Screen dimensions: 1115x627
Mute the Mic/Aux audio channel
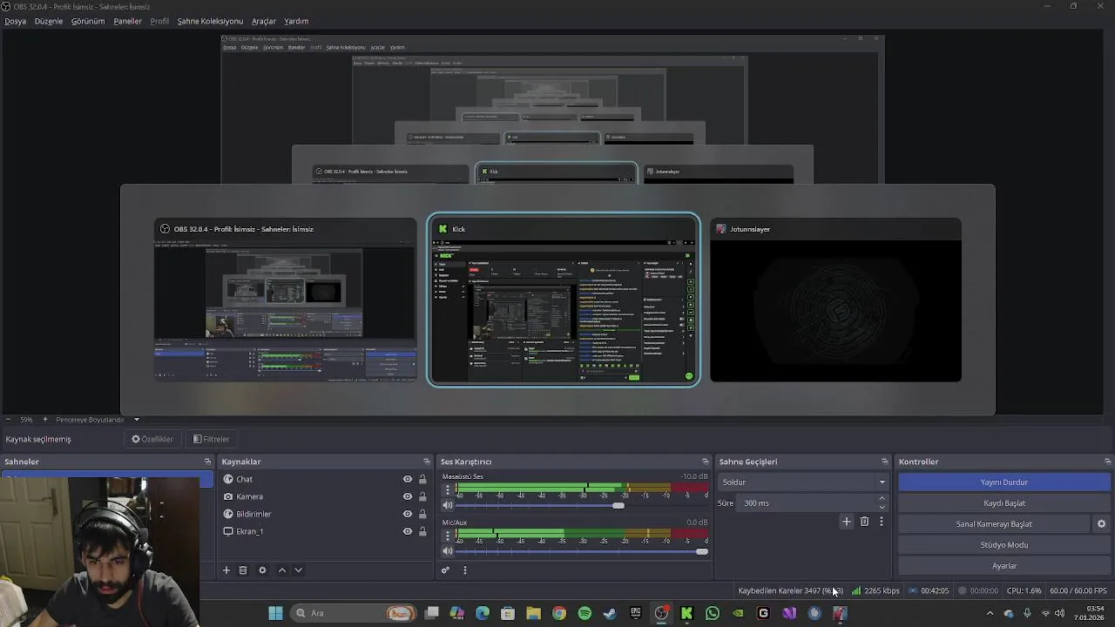[x=448, y=550]
